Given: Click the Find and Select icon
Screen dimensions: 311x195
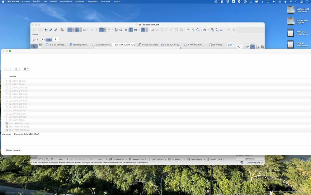Looking at the screenshot, I should (x=46, y=30).
